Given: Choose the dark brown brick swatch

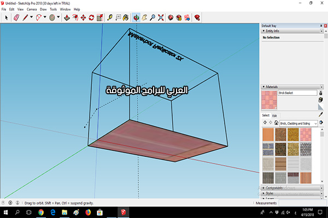Looking at the screenshot, I should pyautogui.click(x=280, y=149).
